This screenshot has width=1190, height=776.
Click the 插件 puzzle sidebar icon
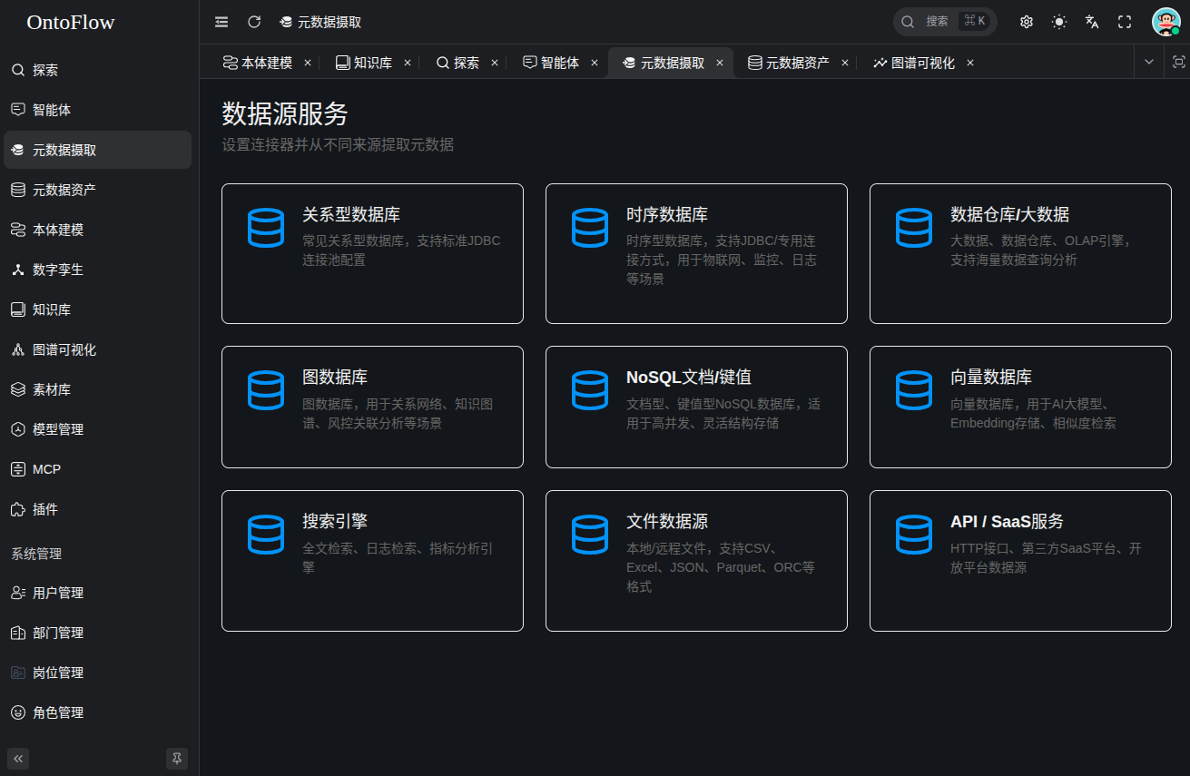[x=18, y=509]
